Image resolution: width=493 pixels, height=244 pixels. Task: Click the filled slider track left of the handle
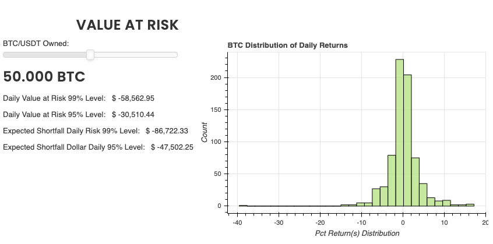[45, 55]
